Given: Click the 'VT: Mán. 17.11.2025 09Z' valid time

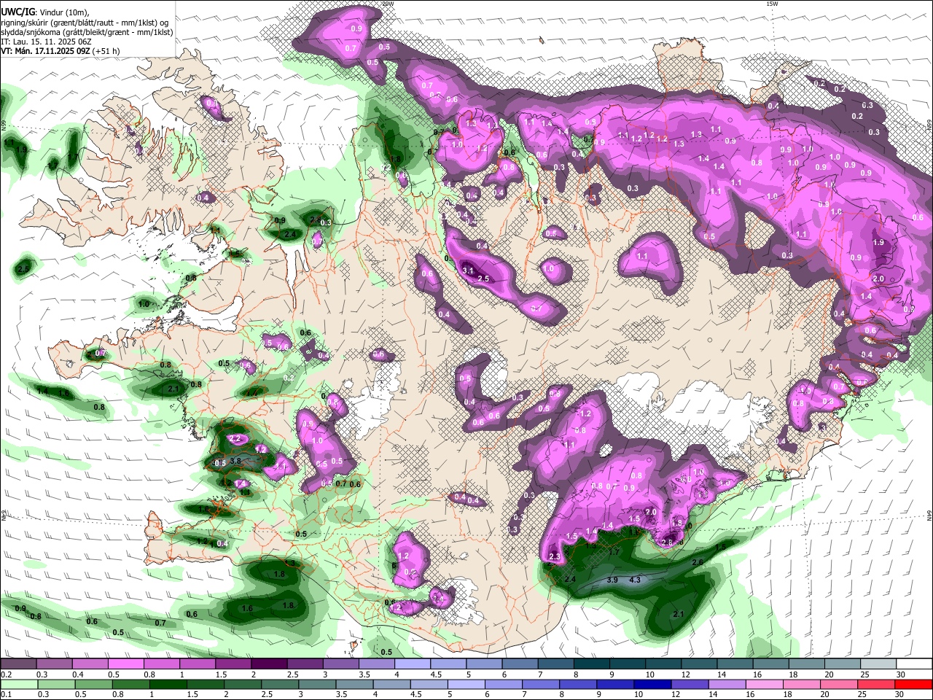Looking at the screenshot, I should pyautogui.click(x=45, y=51).
